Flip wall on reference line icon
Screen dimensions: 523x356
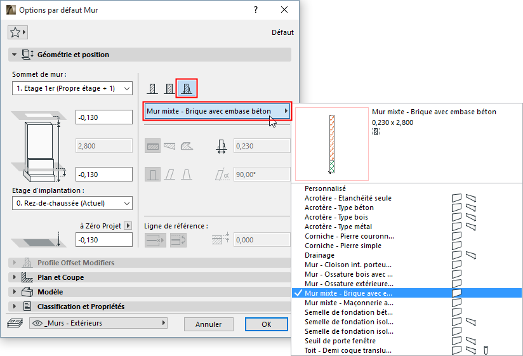[178, 240]
